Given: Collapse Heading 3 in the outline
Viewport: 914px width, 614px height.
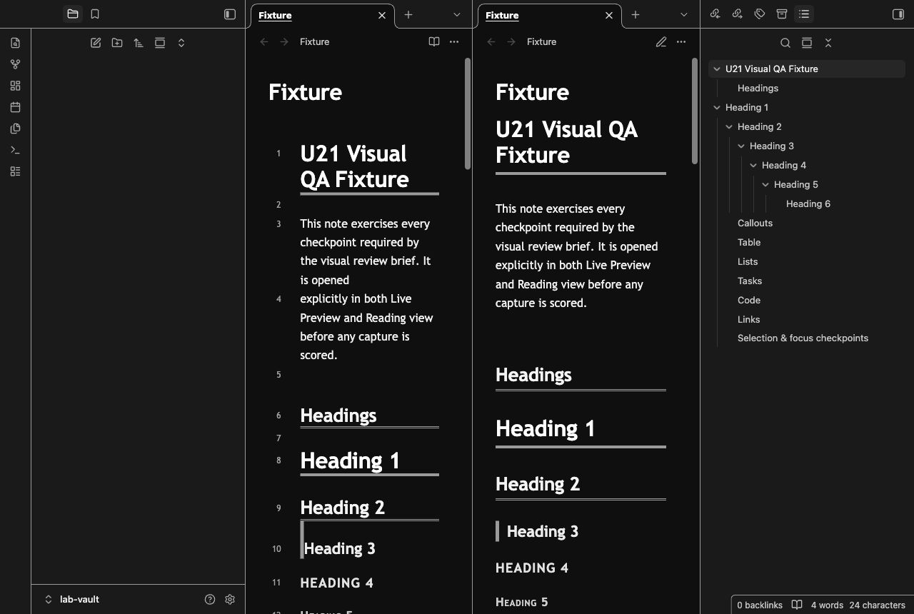Looking at the screenshot, I should (x=741, y=146).
